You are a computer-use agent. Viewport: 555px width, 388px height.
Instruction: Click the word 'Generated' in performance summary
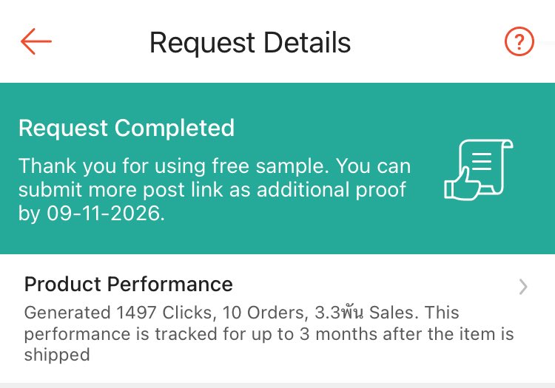pyautogui.click(x=67, y=313)
